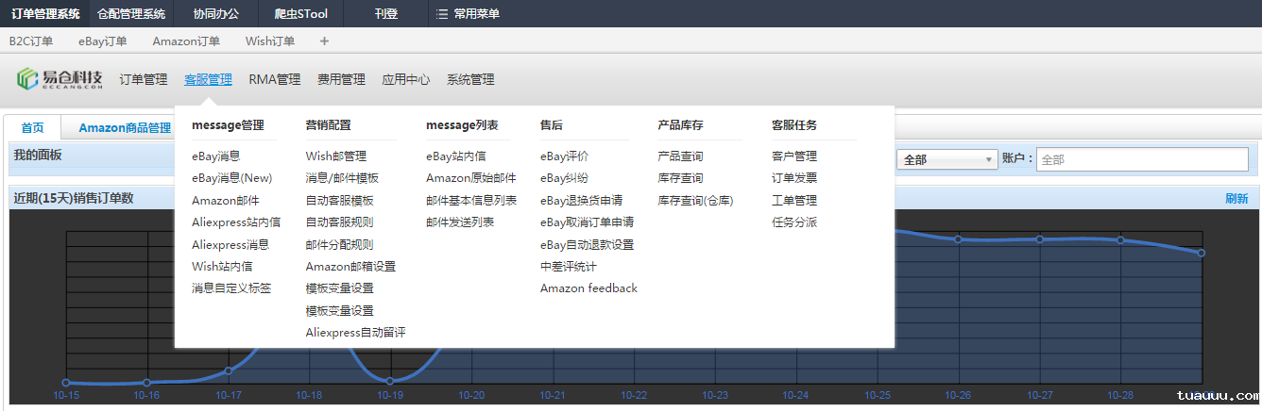Image resolution: width=1262 pixels, height=411 pixels.
Task: Open the 常用菜单 list menu
Action: click(469, 14)
